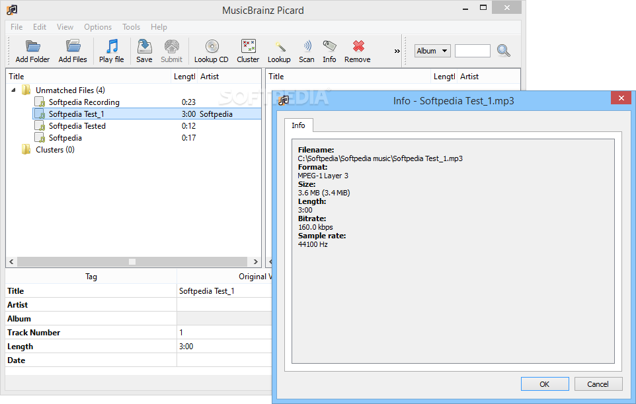Select the Softpedia Tested file row

coord(147,126)
